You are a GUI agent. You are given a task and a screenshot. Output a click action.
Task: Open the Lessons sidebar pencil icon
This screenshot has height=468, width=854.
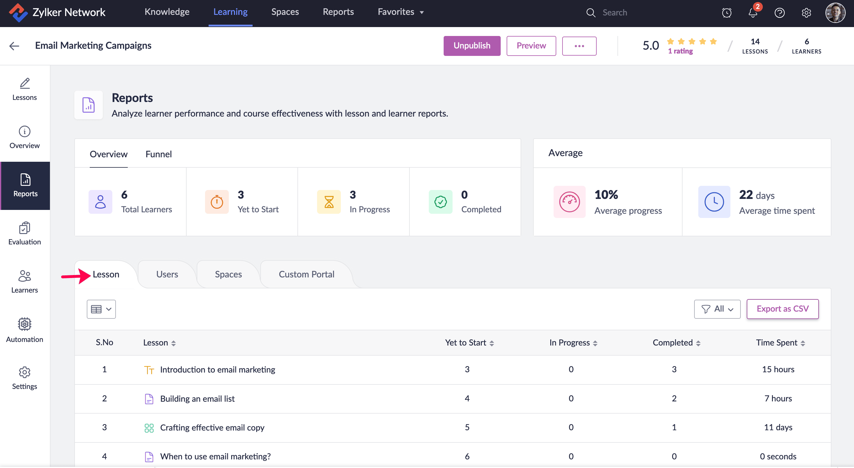tap(25, 84)
